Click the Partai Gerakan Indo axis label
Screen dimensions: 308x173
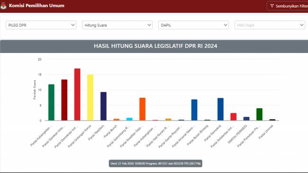(54, 136)
